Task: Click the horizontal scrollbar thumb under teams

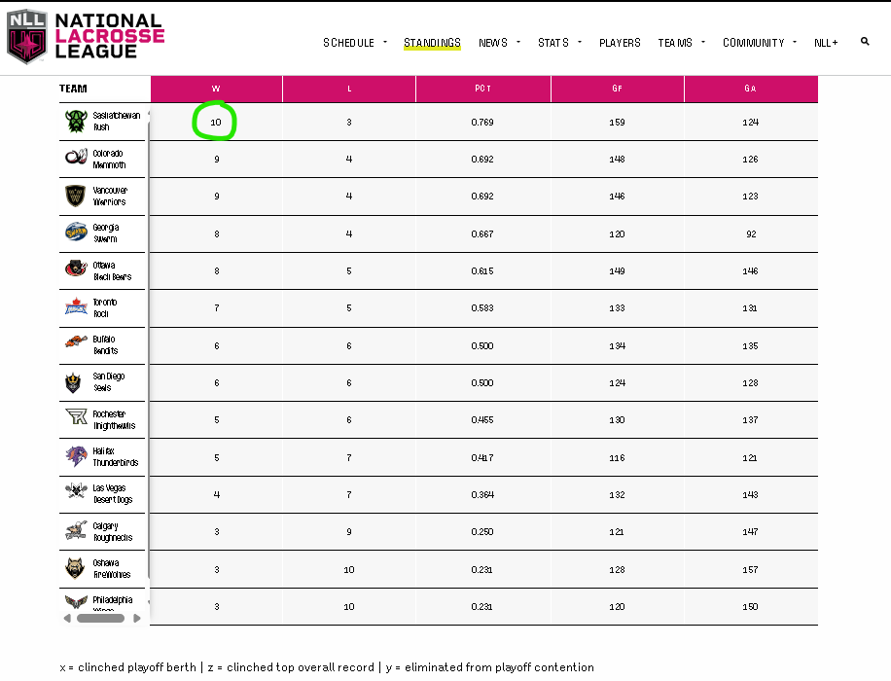Action: tap(100, 618)
